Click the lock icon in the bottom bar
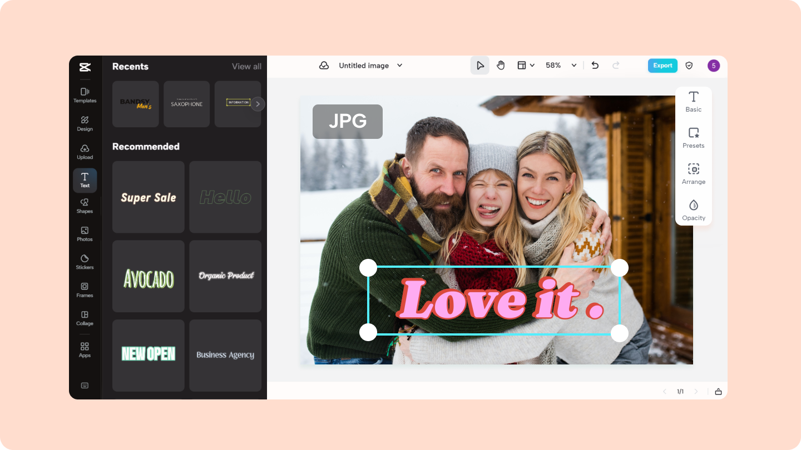The width and height of the screenshot is (801, 450). (x=718, y=392)
